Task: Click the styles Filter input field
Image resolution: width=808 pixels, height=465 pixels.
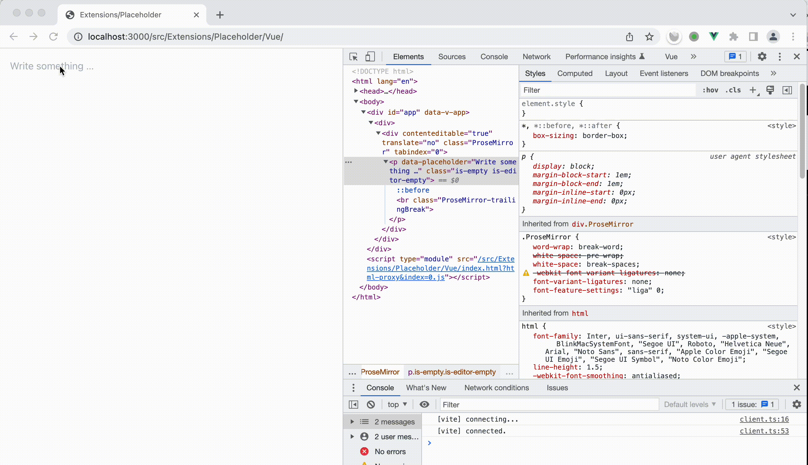Action: (608, 91)
